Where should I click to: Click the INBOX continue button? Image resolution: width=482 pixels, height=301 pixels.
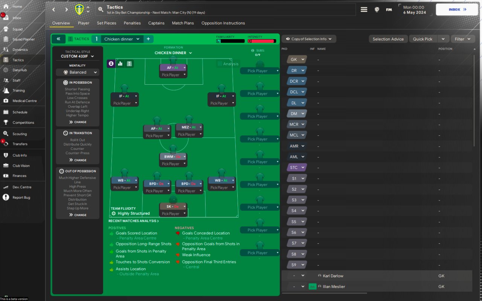pyautogui.click(x=457, y=9)
